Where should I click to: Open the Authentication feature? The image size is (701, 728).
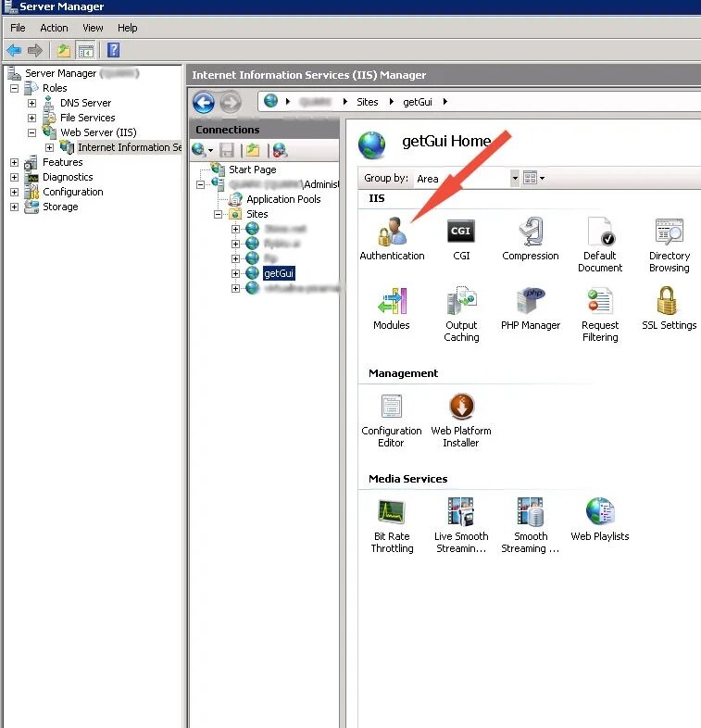coord(392,239)
